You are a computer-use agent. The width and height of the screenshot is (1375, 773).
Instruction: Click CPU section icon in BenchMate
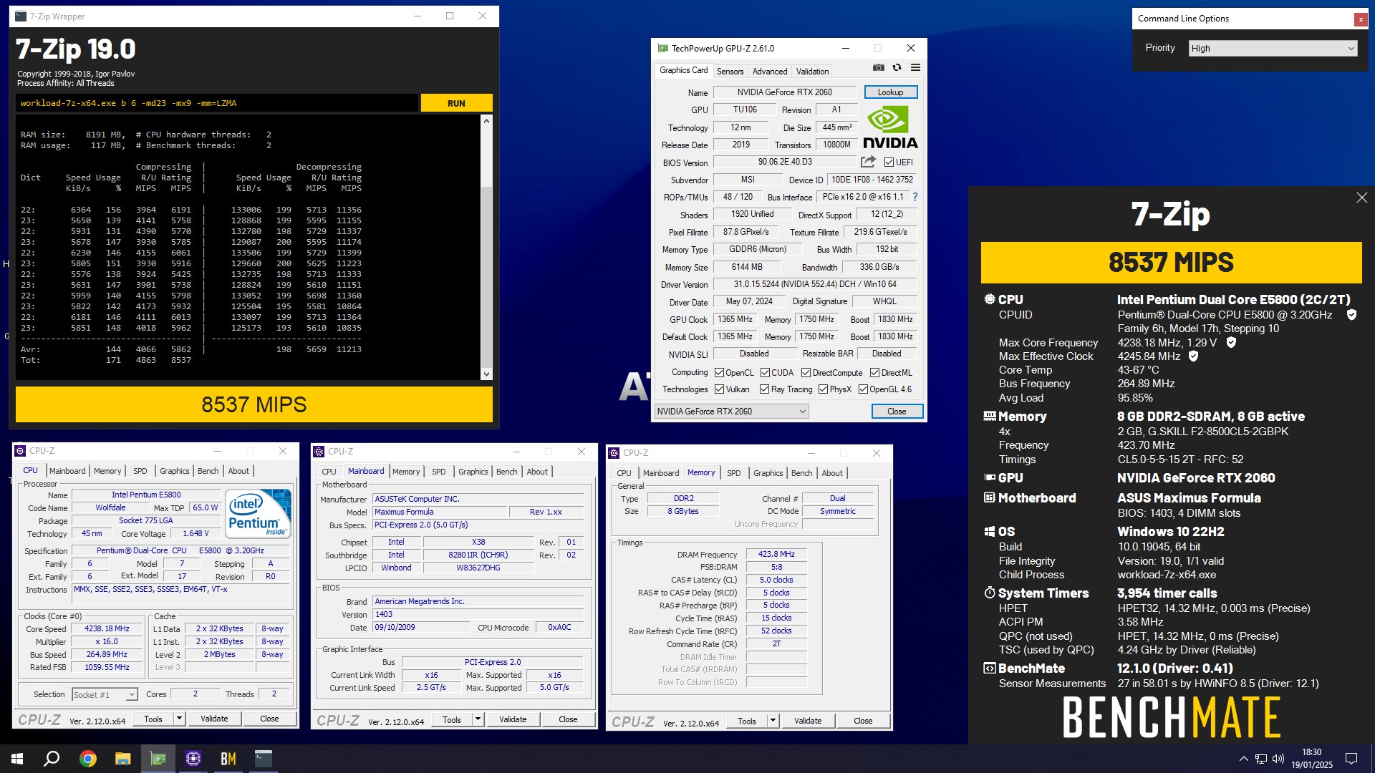point(990,299)
